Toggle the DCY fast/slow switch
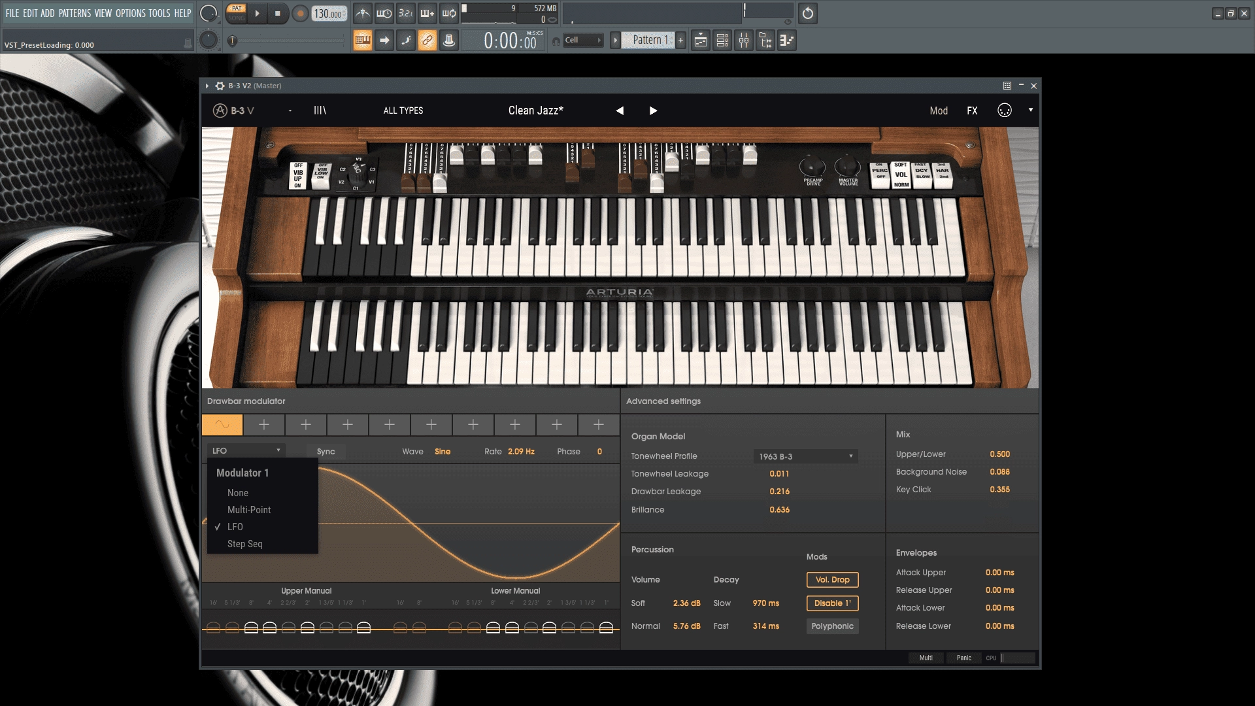 [922, 175]
